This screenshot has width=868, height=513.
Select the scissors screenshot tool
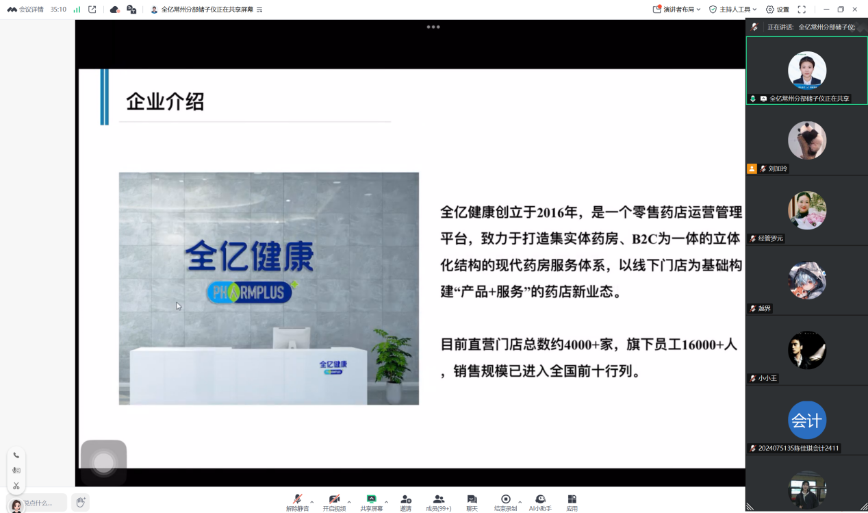pyautogui.click(x=16, y=486)
